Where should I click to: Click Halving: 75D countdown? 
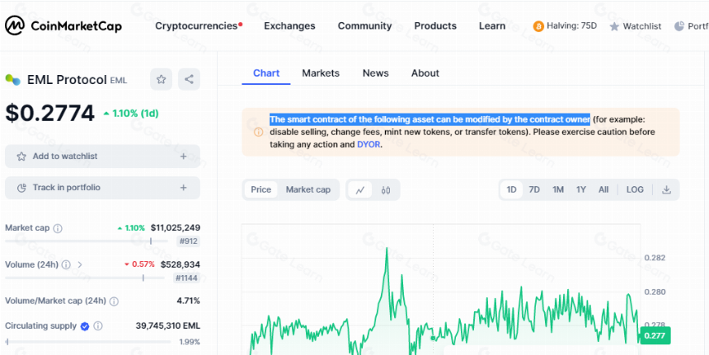(565, 26)
